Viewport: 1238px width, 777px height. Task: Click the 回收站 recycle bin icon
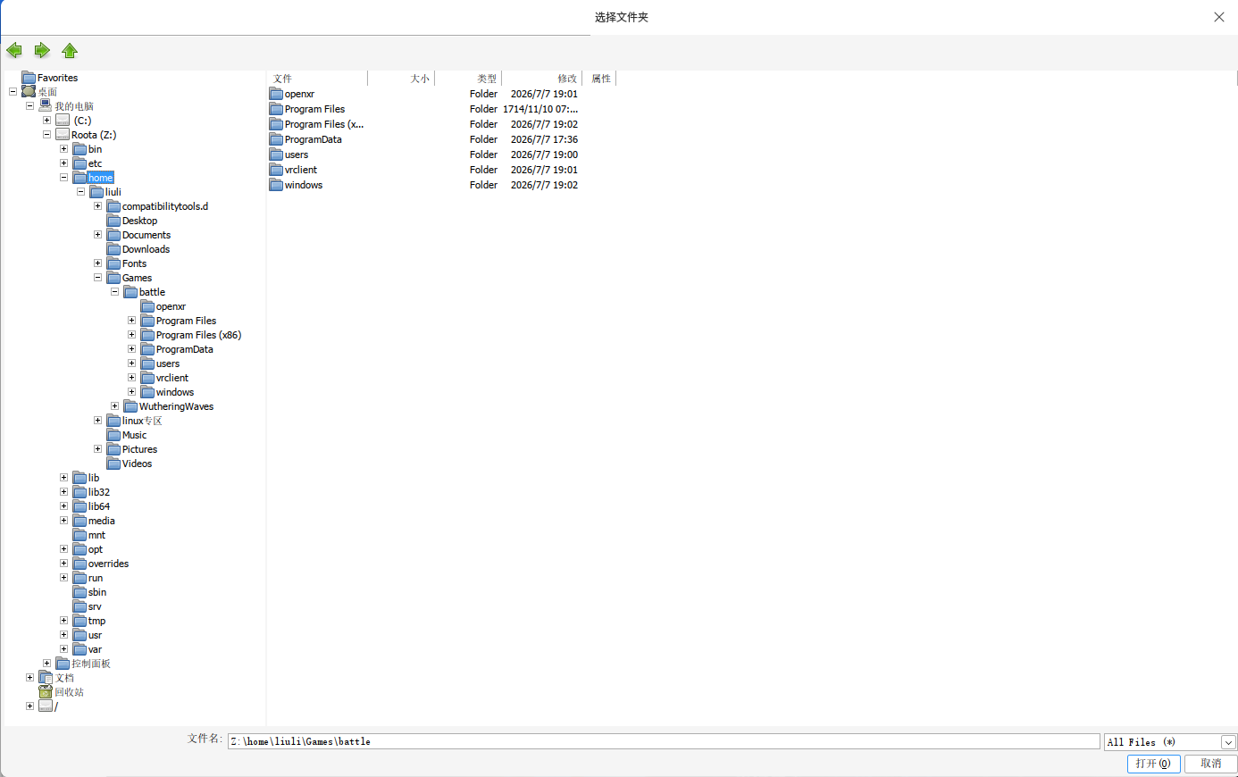pos(46,692)
